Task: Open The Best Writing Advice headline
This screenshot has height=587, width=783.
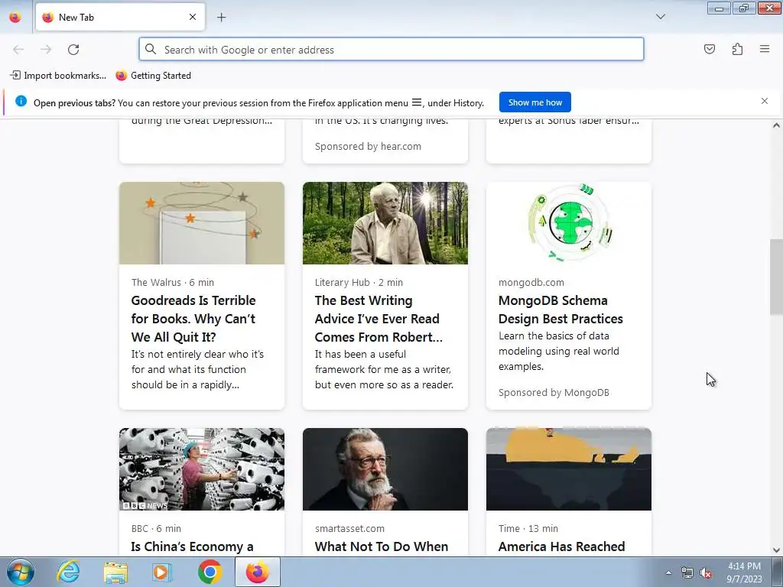Action: click(x=379, y=319)
